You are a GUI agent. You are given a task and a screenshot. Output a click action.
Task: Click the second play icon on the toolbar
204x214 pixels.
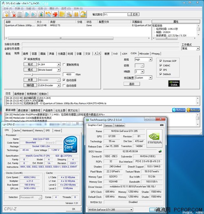[x=34, y=14]
